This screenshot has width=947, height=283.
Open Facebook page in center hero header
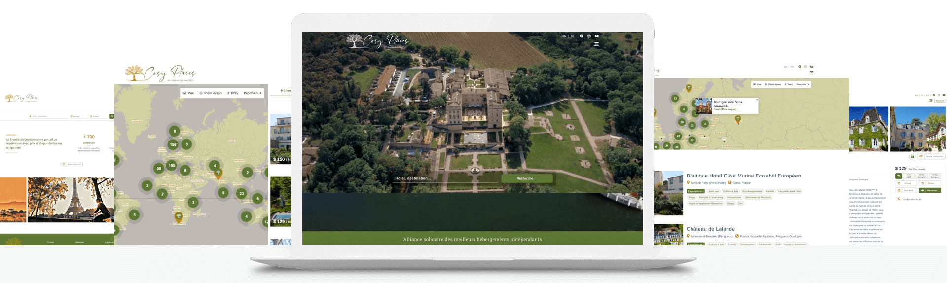click(x=582, y=36)
